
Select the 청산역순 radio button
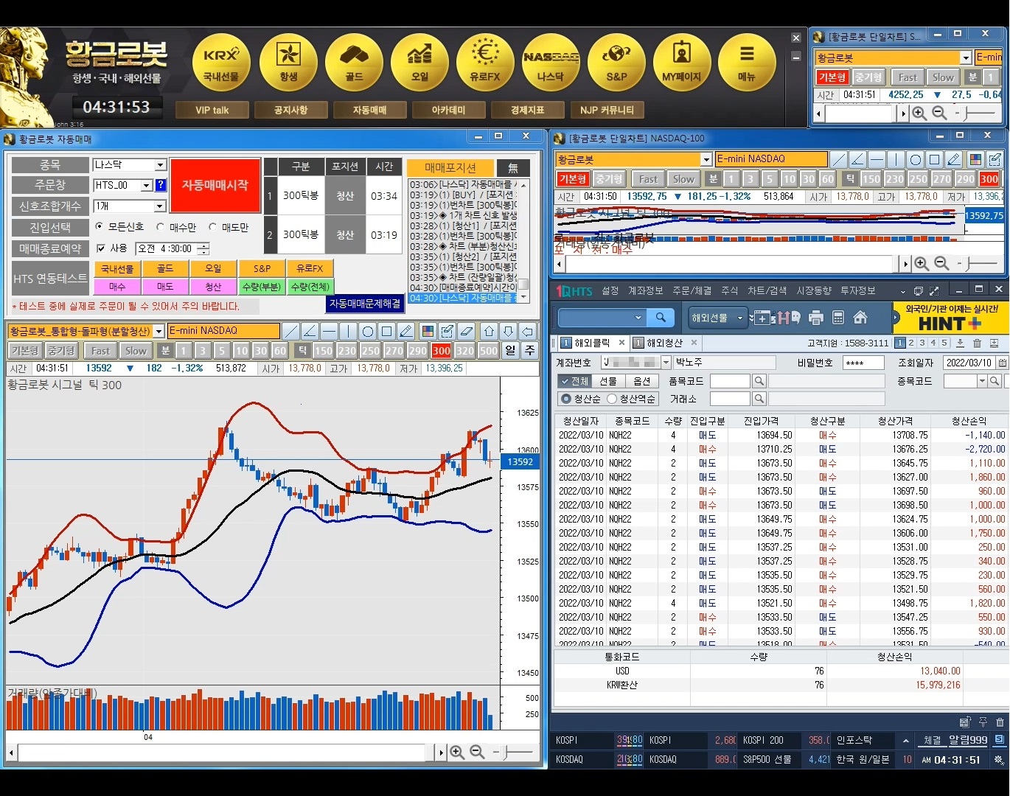click(612, 399)
